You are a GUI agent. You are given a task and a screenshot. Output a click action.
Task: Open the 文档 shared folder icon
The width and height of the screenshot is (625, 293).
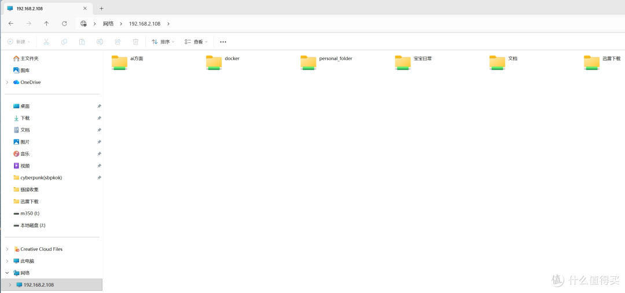497,63
